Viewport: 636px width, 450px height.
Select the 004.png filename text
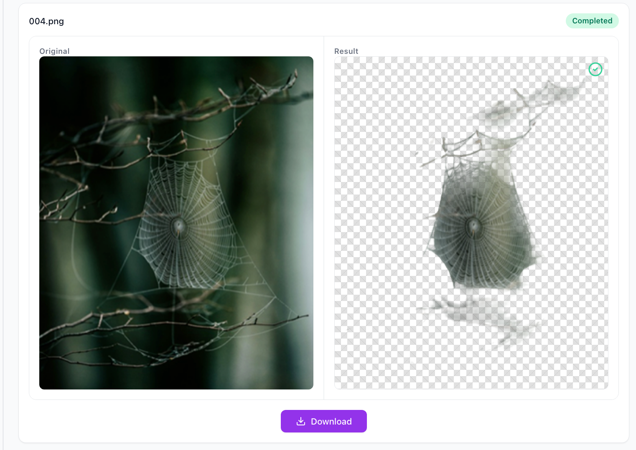coord(46,21)
